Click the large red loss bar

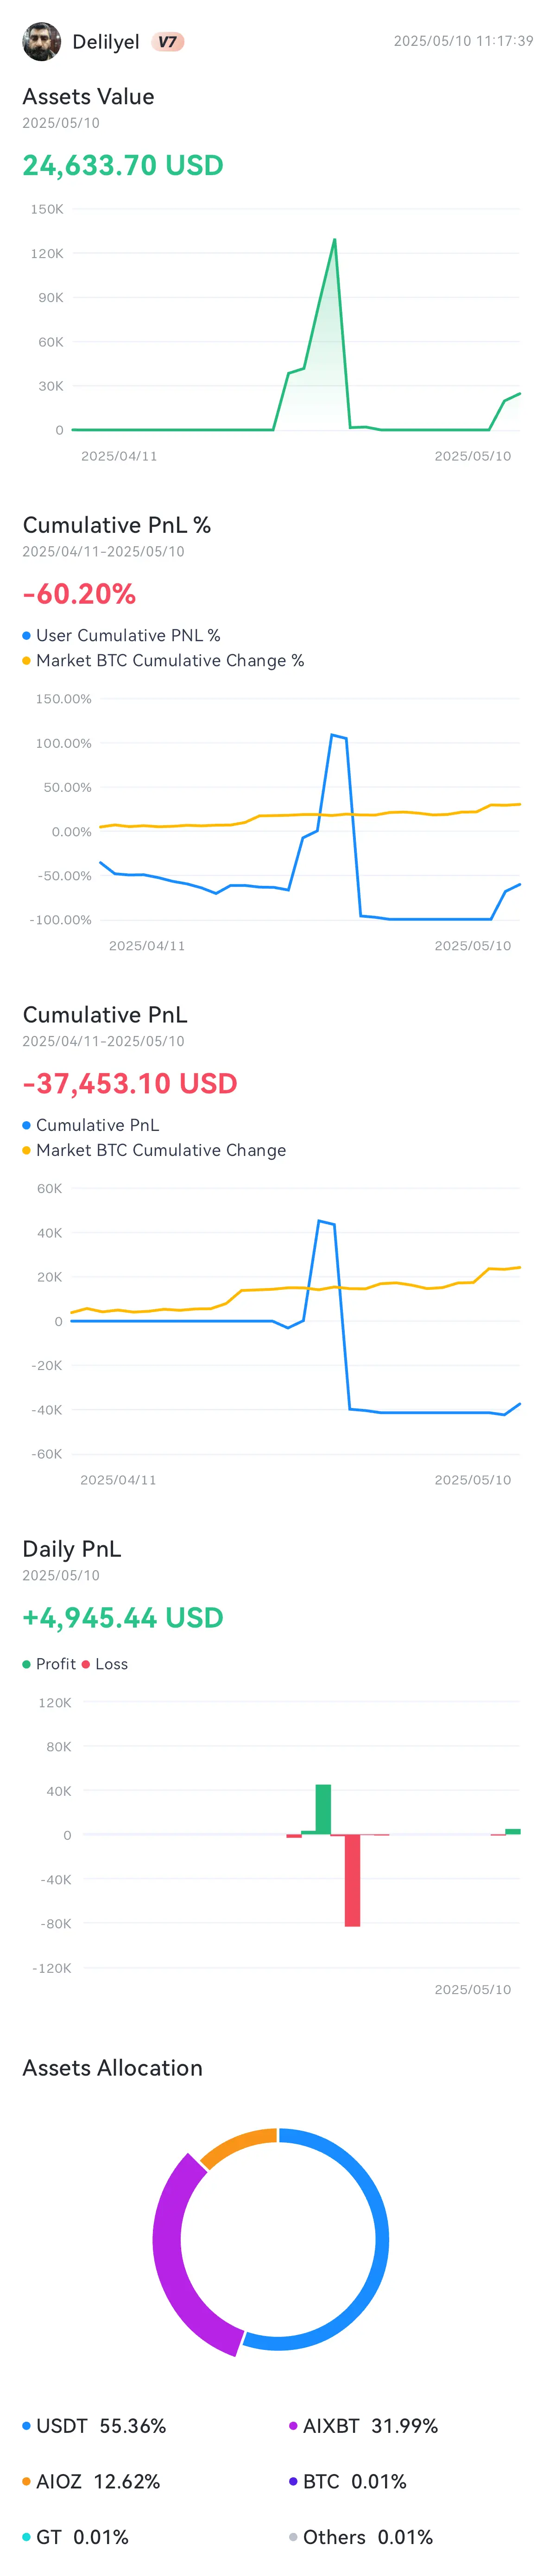[x=352, y=1880]
